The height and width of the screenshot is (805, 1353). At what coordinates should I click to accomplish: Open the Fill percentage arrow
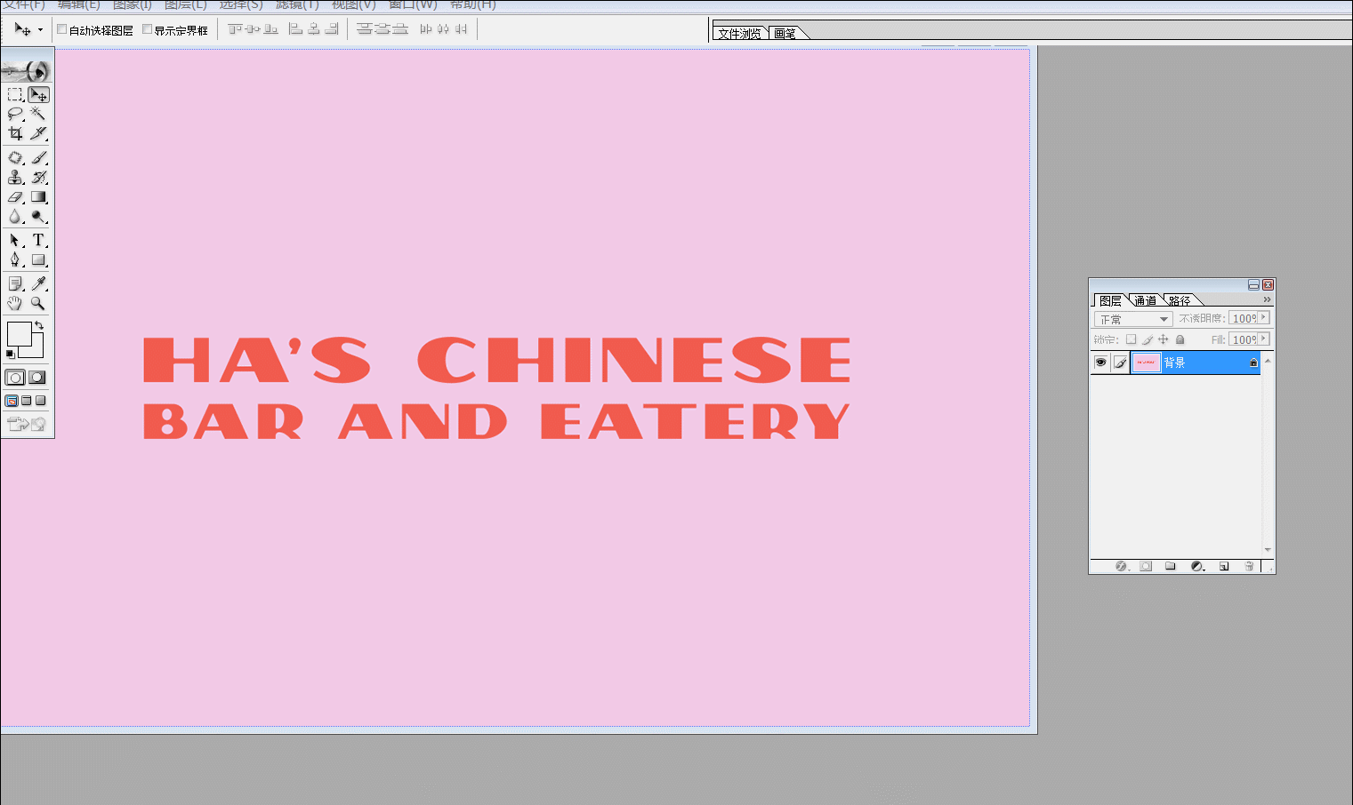pyautogui.click(x=1264, y=339)
